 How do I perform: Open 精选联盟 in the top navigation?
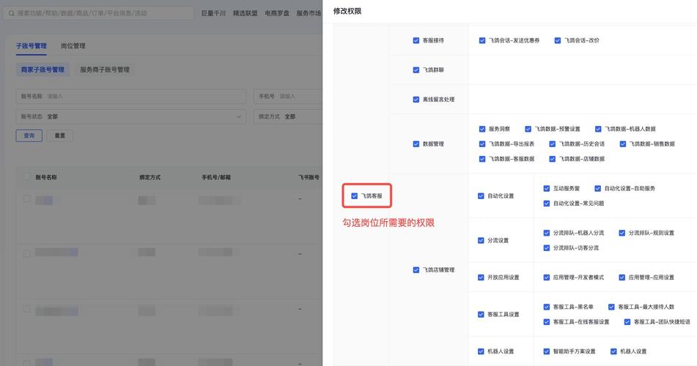[x=246, y=13]
